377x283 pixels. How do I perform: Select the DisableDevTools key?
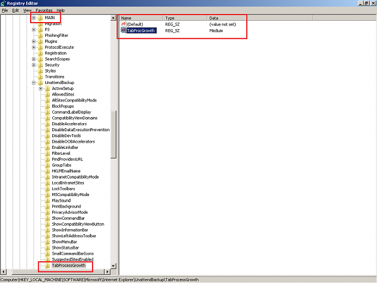(x=66, y=136)
